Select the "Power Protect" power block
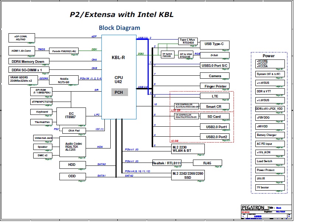Screen dimensions: 314x222 click(x=270, y=170)
